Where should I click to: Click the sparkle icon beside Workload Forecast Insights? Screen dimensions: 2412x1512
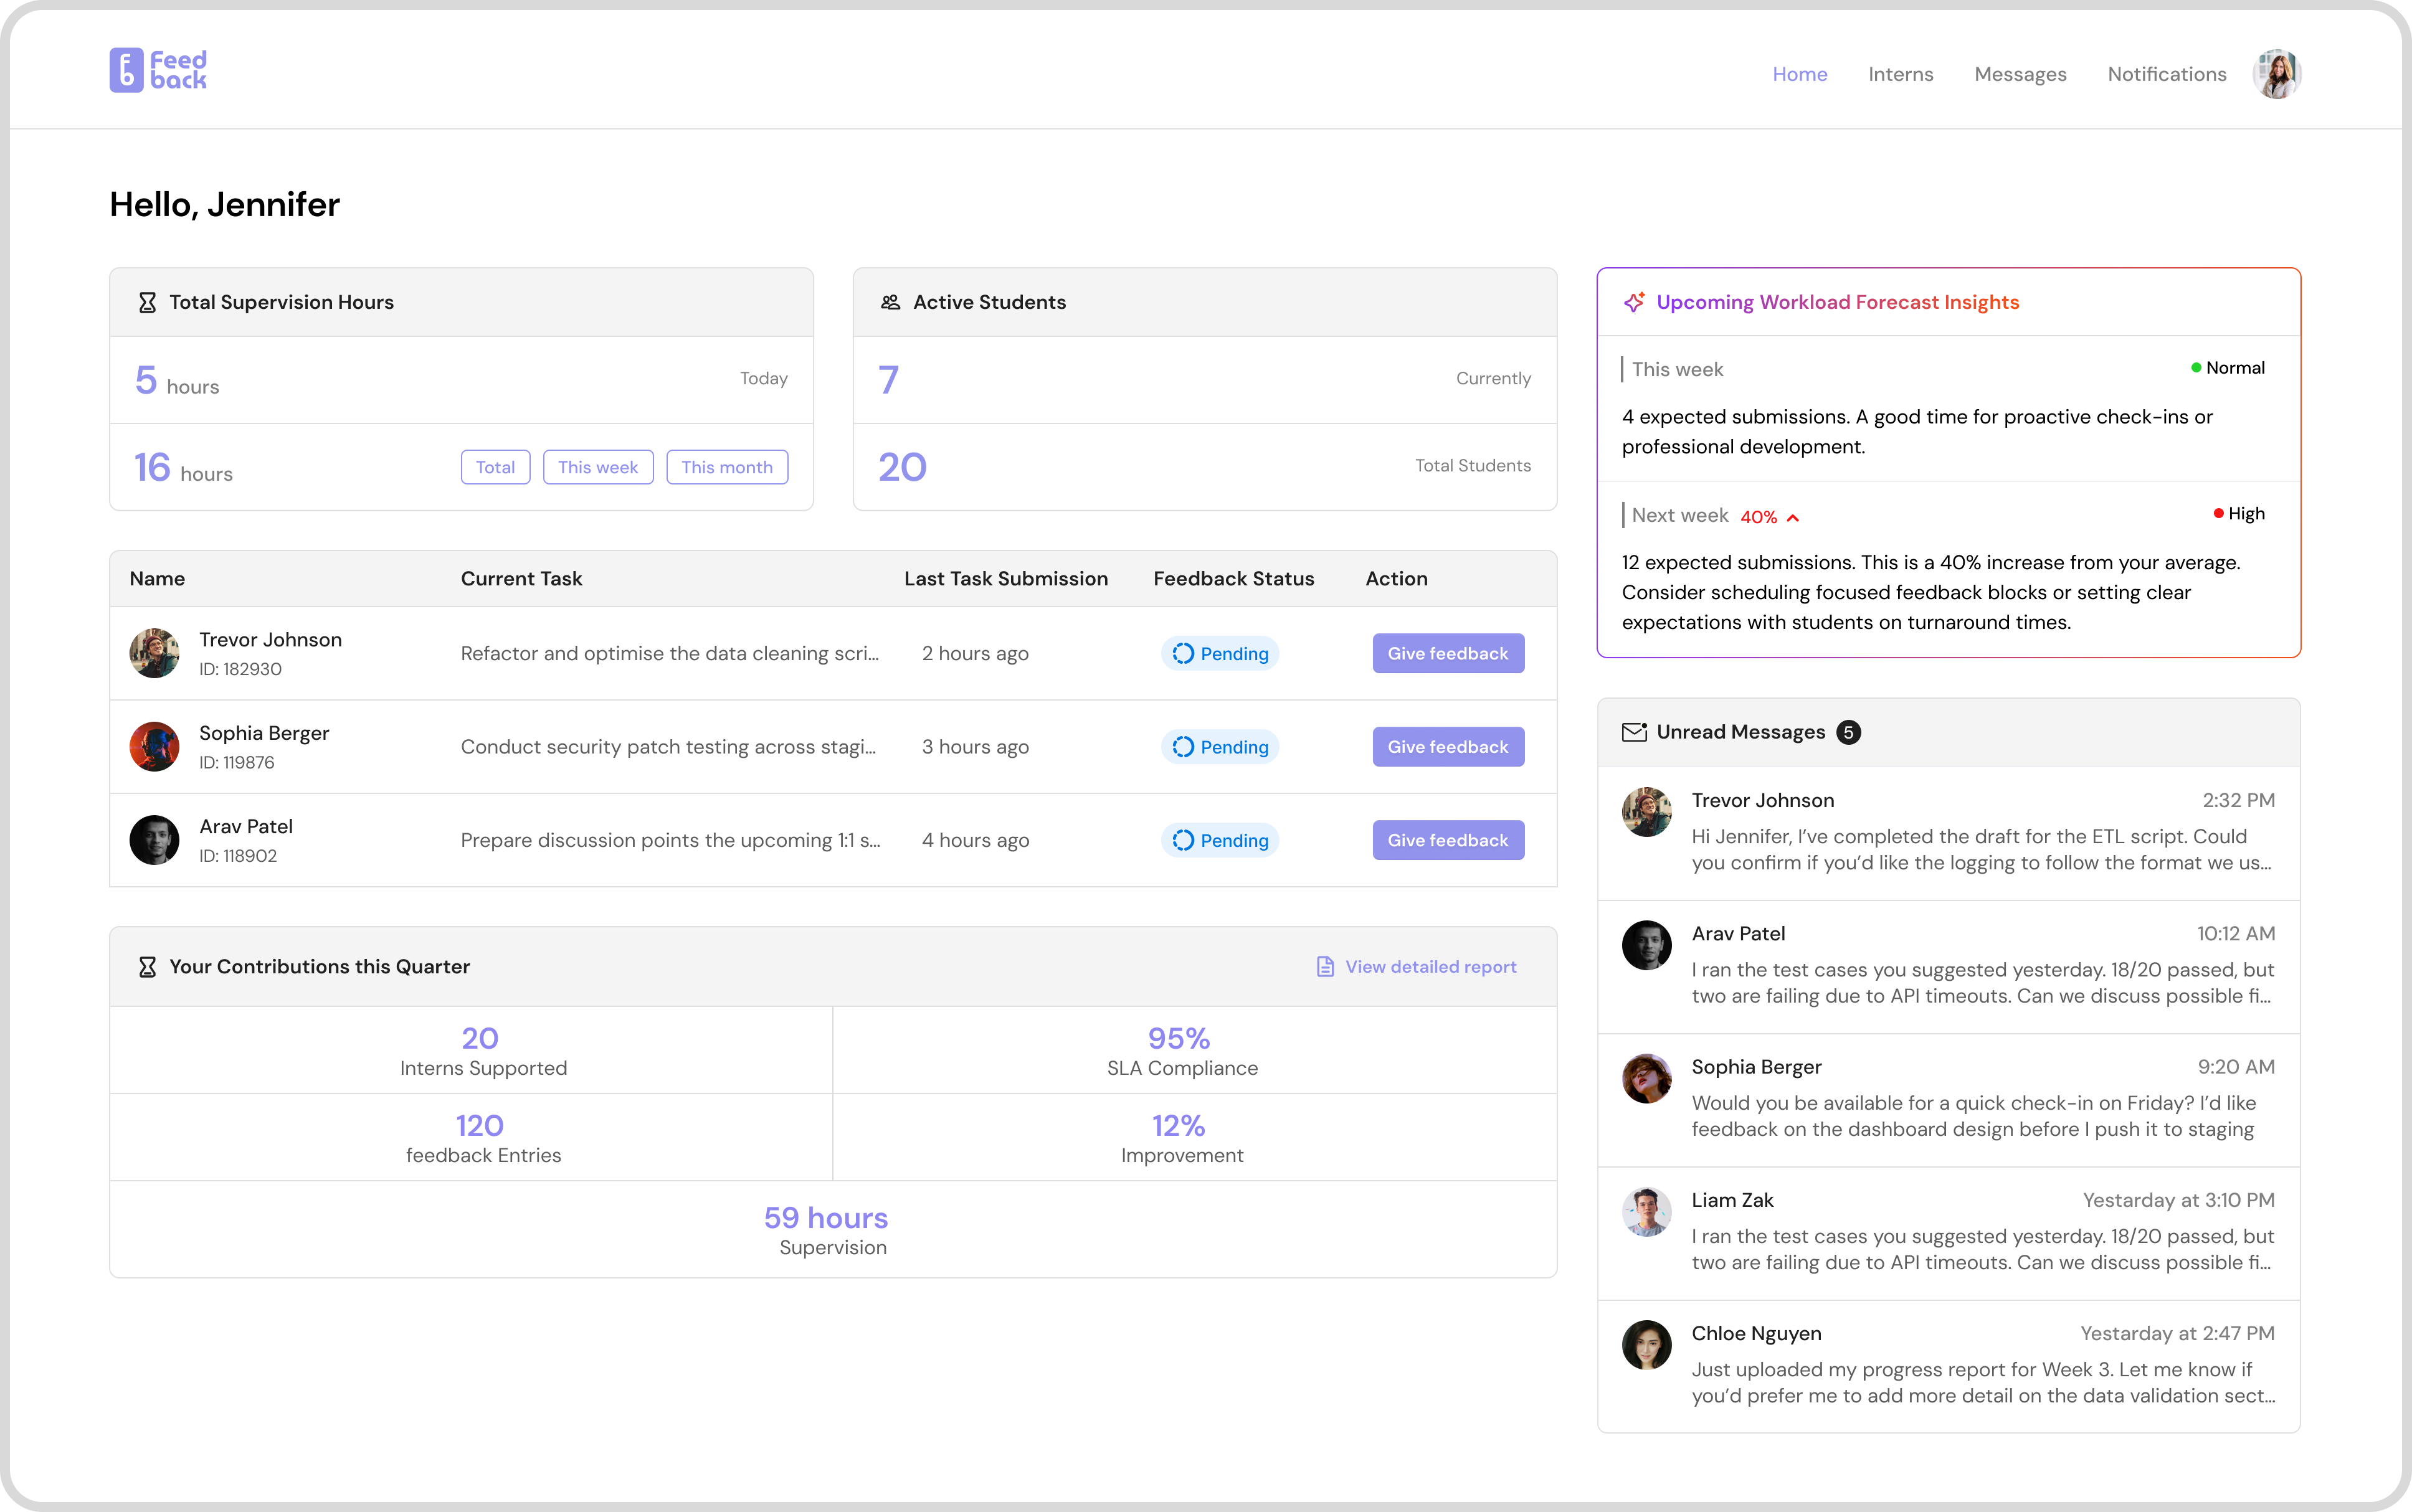click(1634, 302)
